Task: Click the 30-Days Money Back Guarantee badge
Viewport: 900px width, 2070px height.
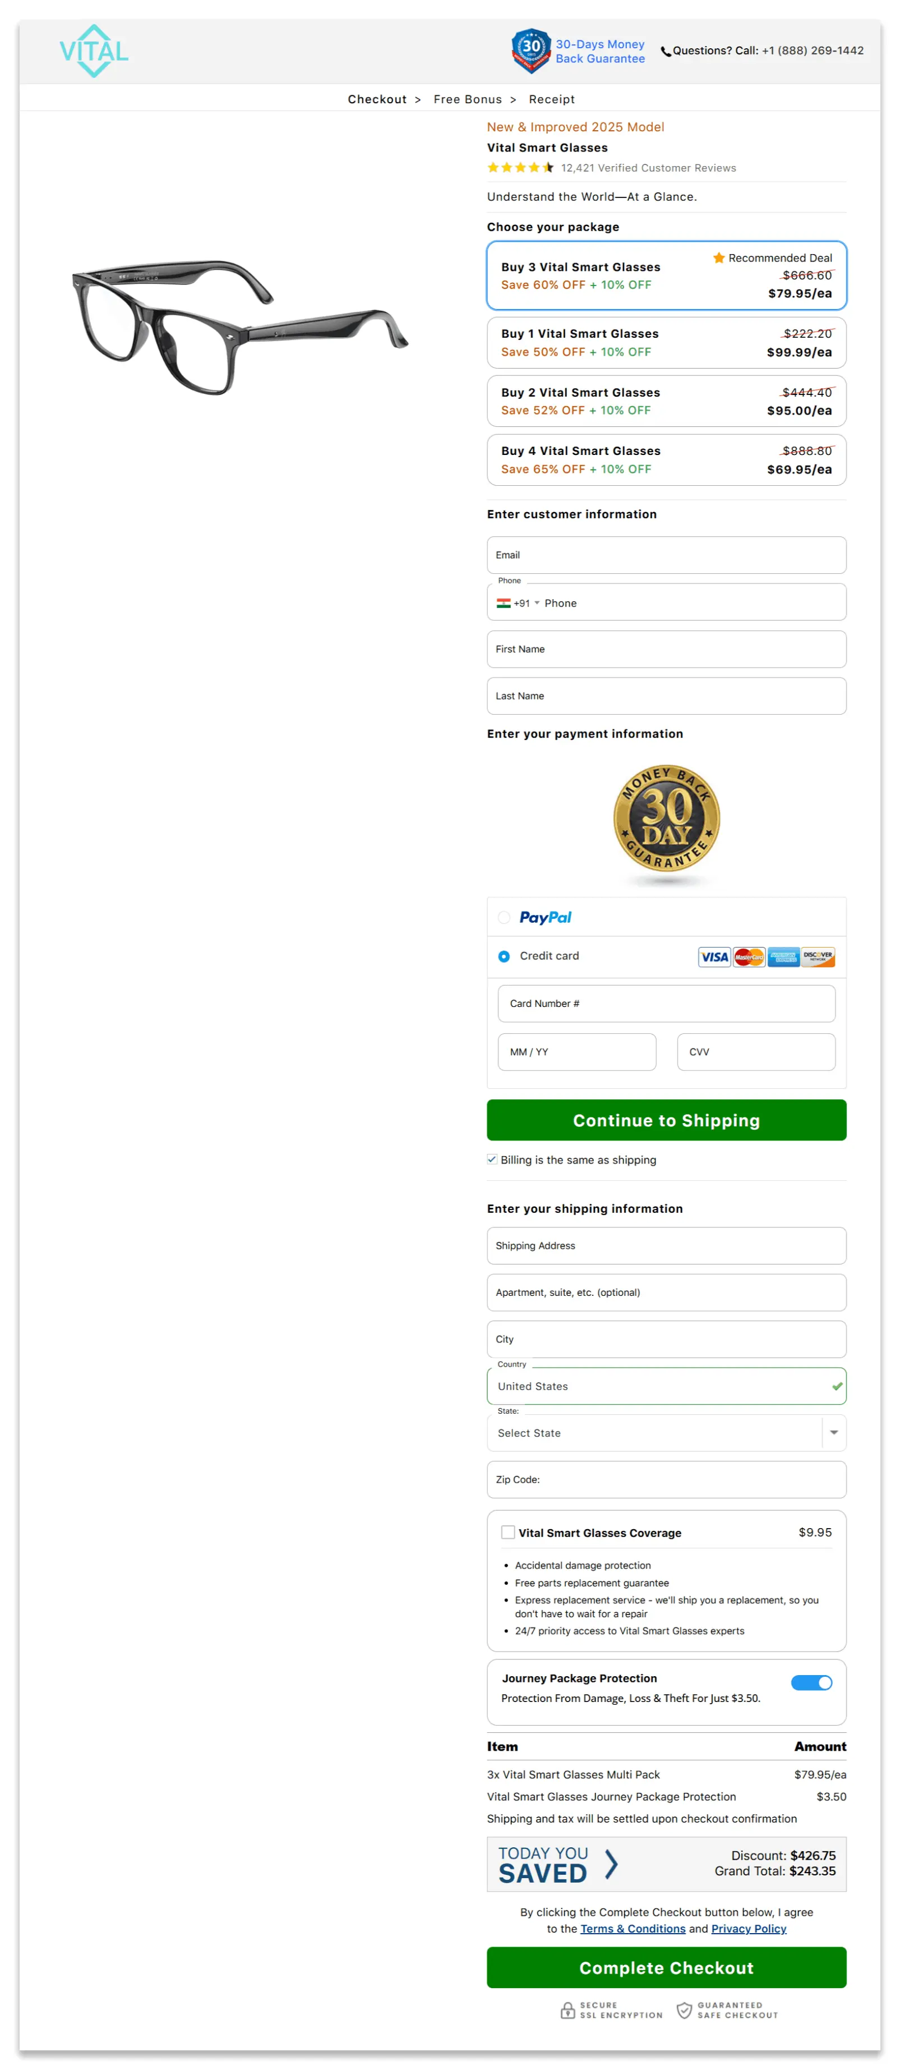Action: click(529, 50)
